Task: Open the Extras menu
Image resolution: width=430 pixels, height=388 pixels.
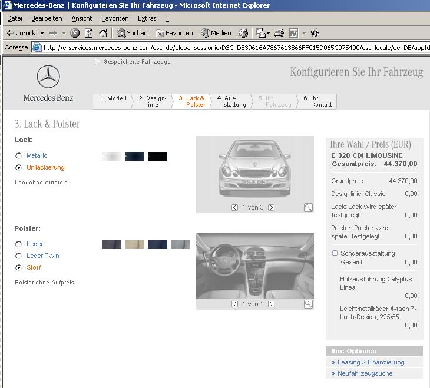Action: pyautogui.click(x=147, y=18)
